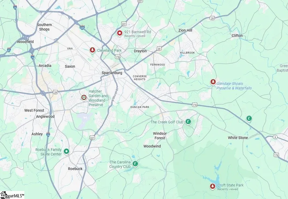Click the Glendale Shoals Preserve tree pin
Screen dimensions: 288x199
point(213,82)
